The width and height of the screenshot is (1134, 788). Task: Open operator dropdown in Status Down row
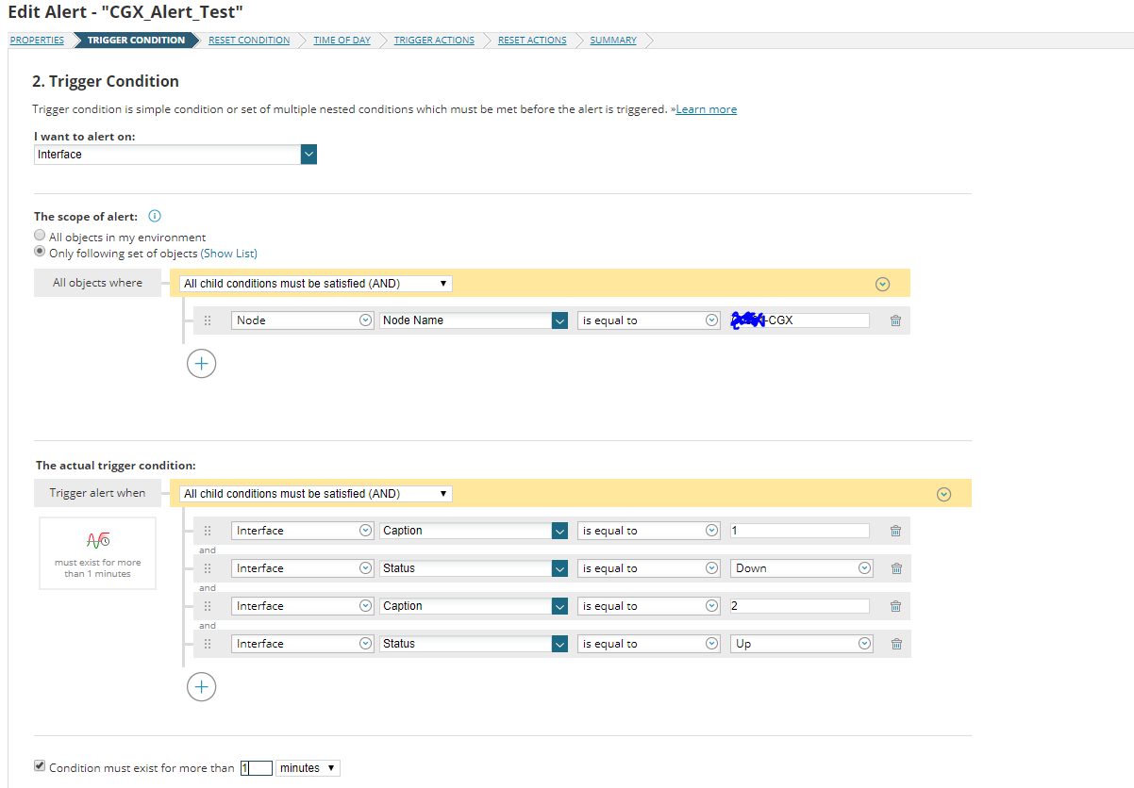649,568
